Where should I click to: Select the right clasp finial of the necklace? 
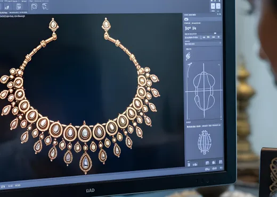pos(106,25)
